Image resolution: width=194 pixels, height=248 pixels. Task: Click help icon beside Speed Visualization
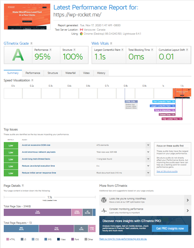tap(32, 80)
